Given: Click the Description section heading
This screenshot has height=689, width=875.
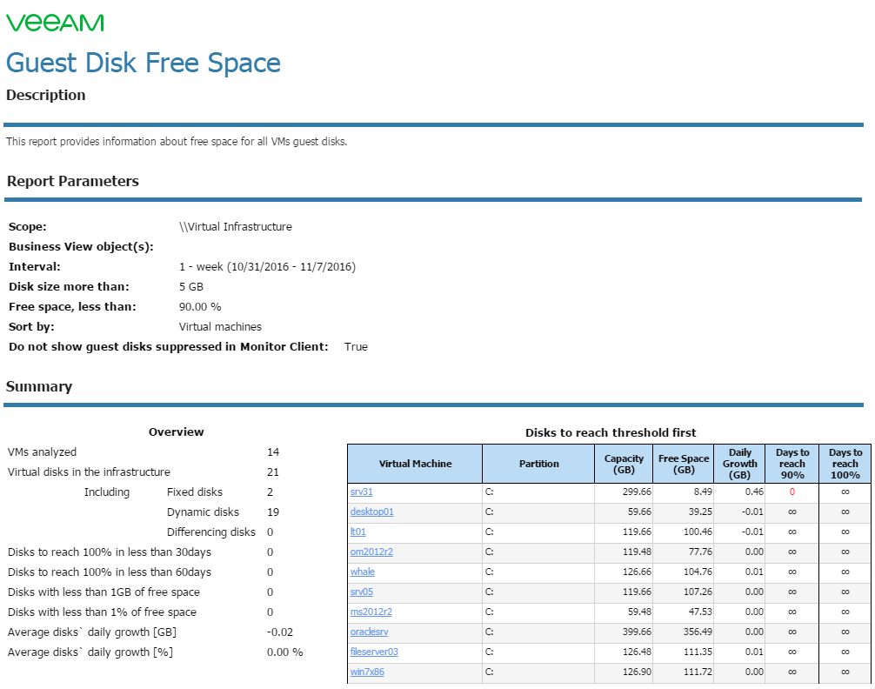Looking at the screenshot, I should [x=46, y=95].
